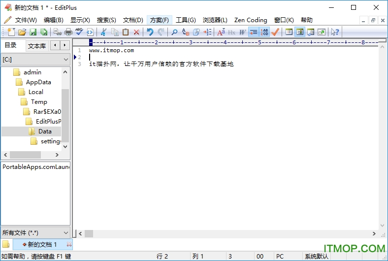
Task: Toggle line numbers display button
Action: pyautogui.click(x=264, y=32)
